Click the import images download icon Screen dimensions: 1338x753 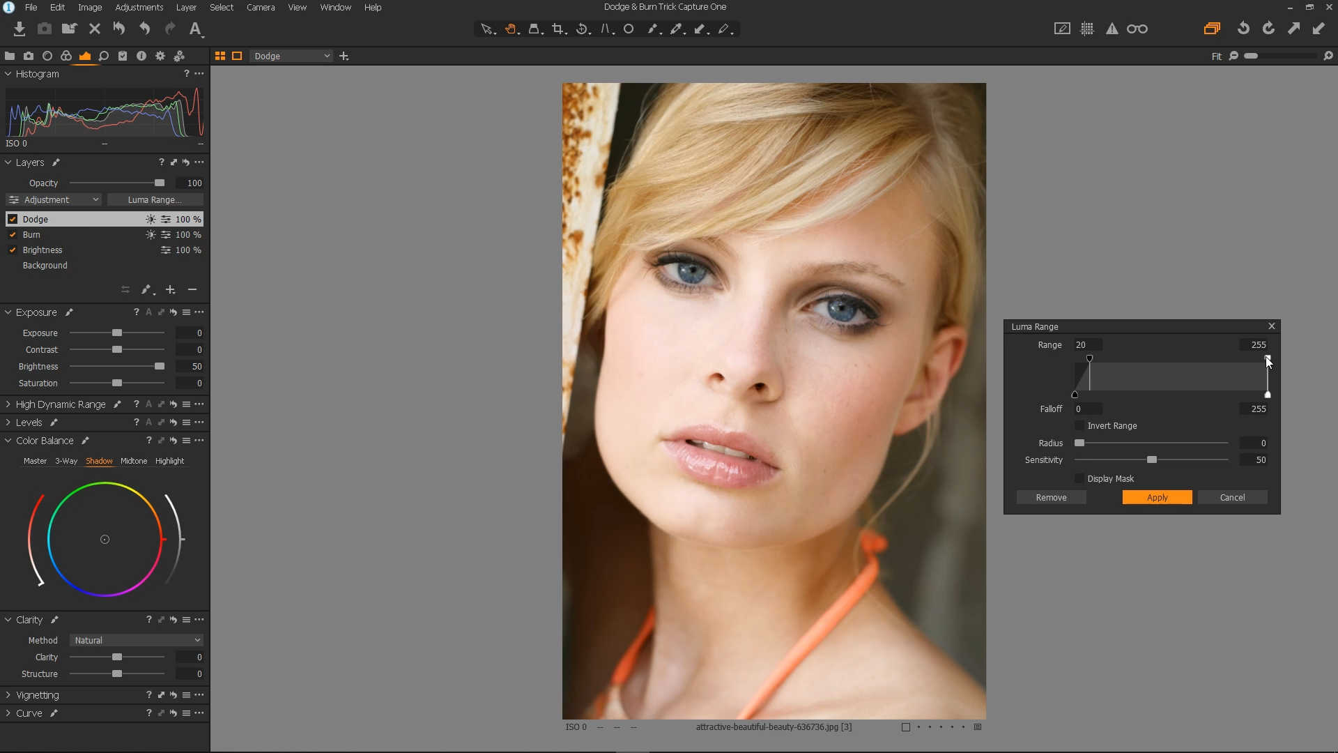coord(20,29)
